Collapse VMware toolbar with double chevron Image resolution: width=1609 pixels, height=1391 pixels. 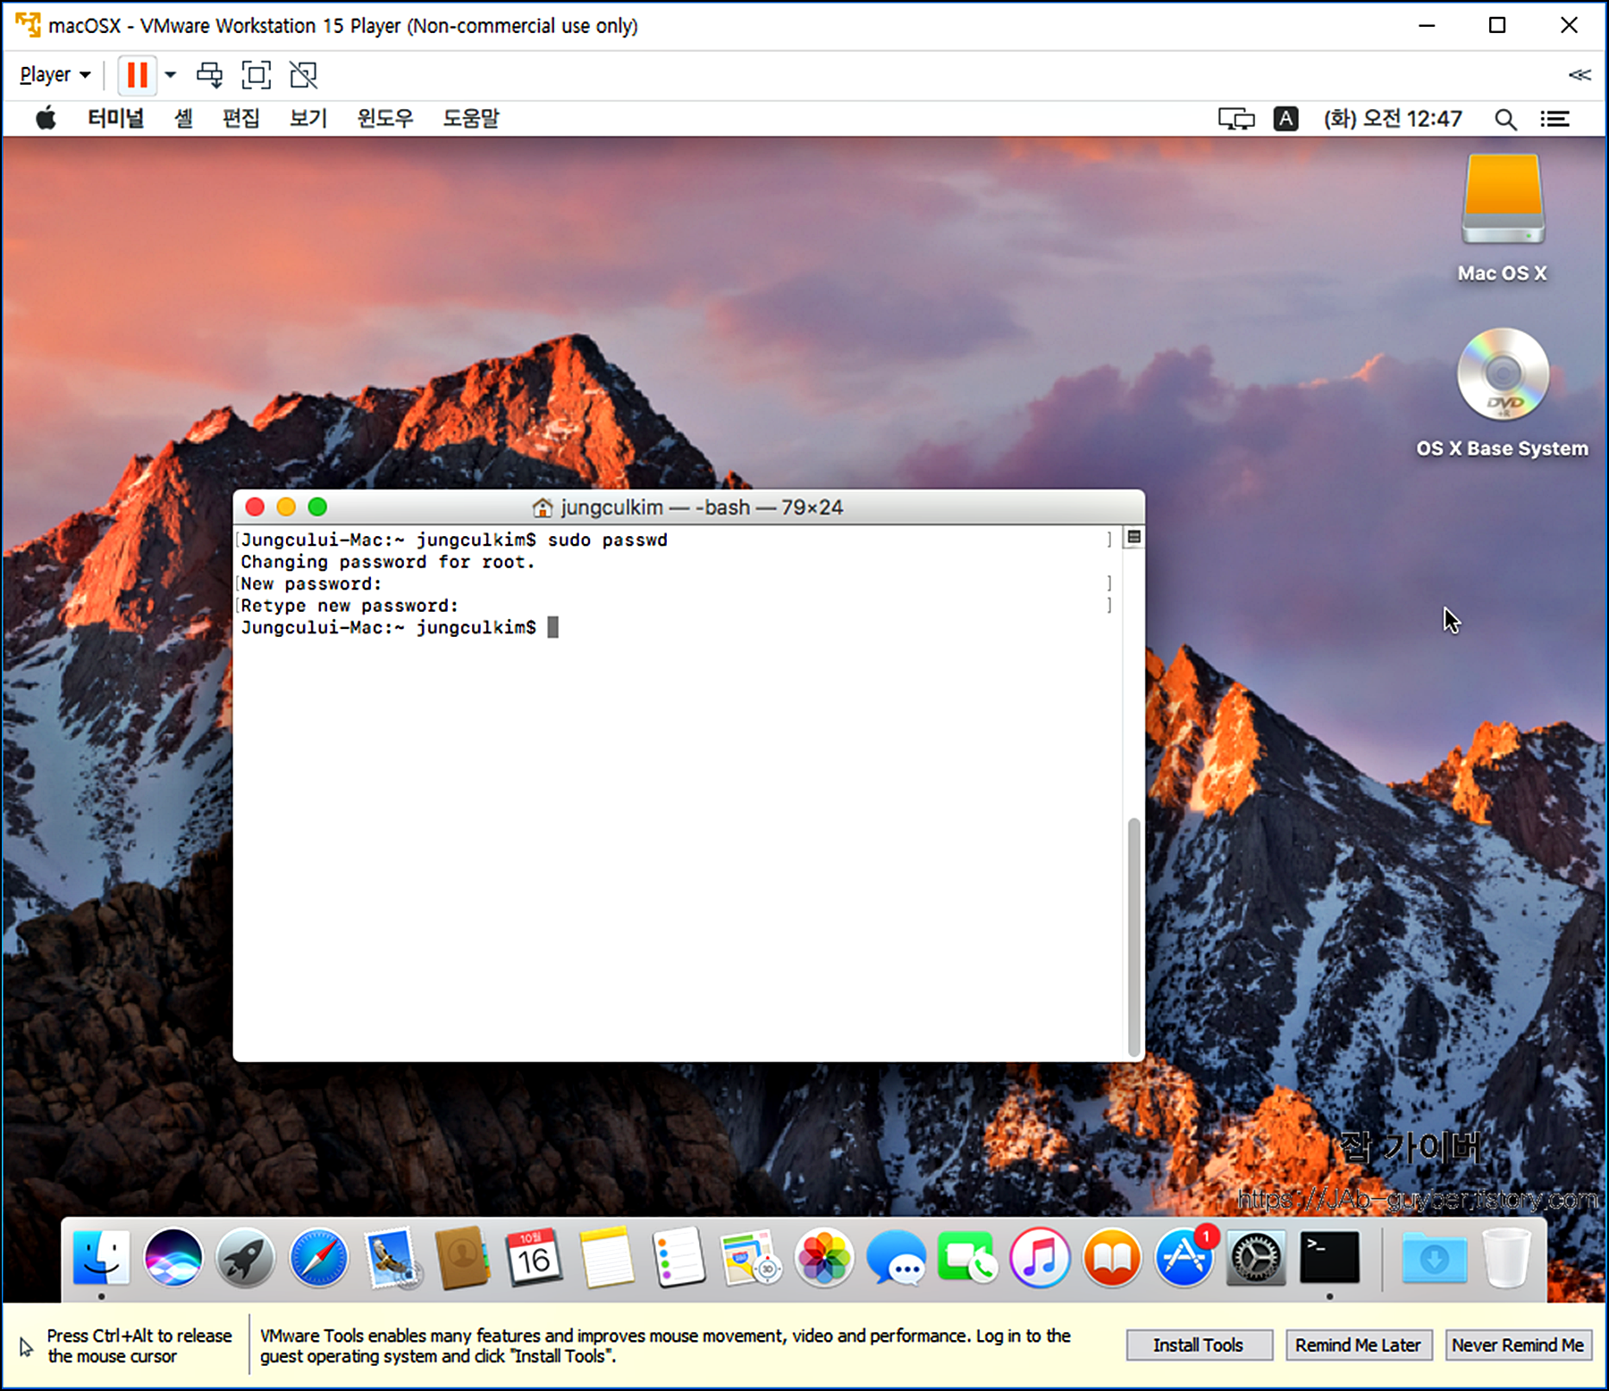click(1579, 75)
